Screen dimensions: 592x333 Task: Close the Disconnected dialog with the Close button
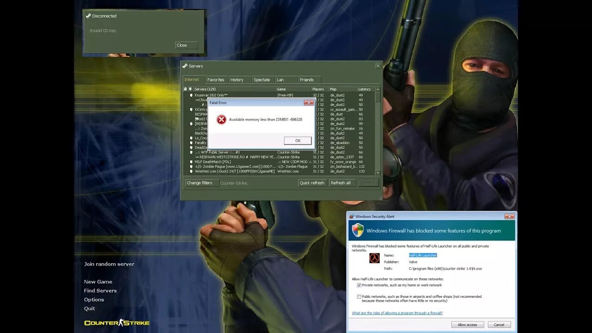186,45
